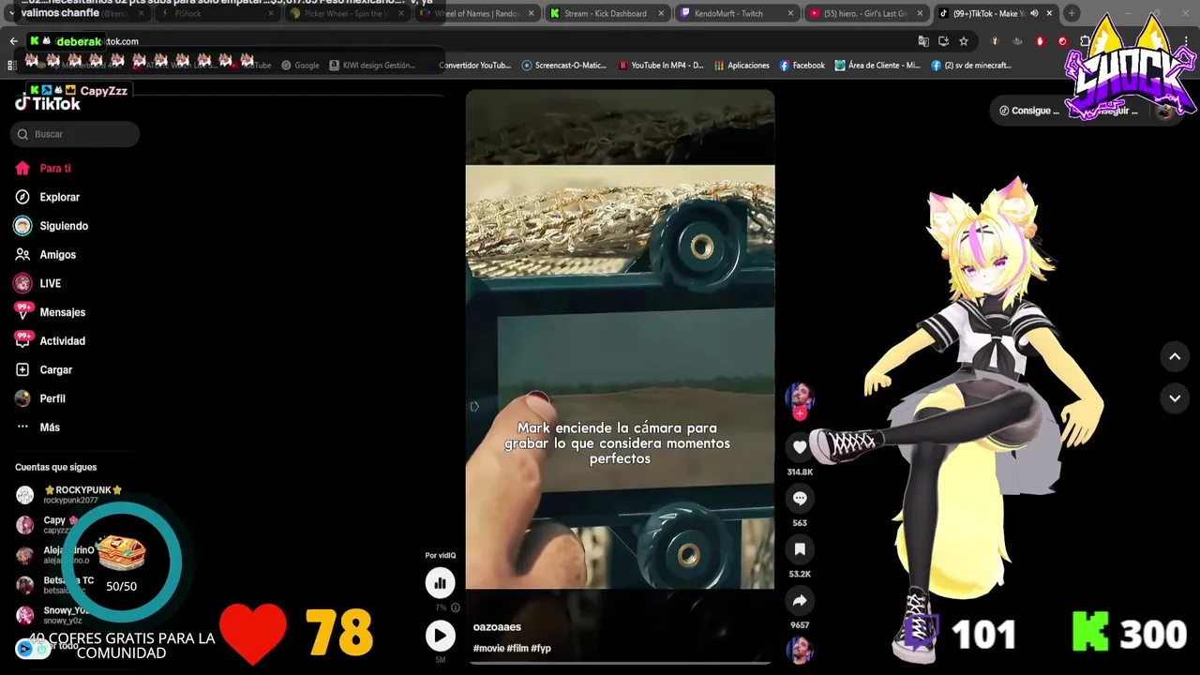The image size is (1200, 675).
Task: Open the comments showing 563
Action: click(800, 499)
